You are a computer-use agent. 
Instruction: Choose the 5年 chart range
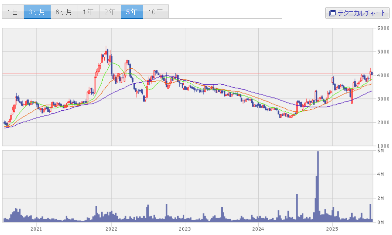(x=132, y=12)
